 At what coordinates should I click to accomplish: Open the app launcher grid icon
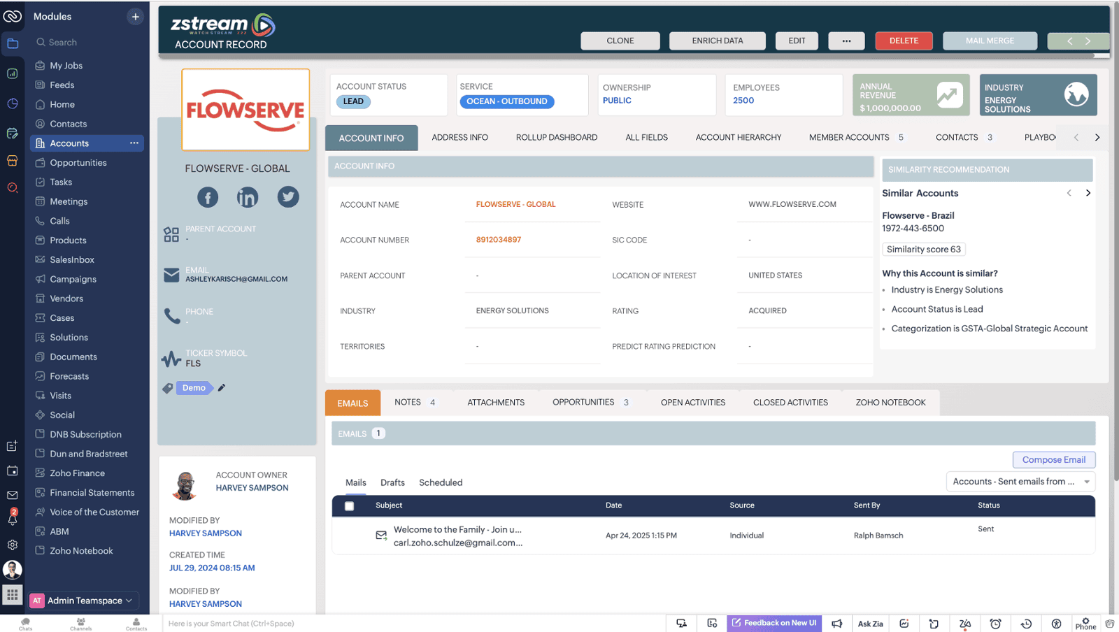(12, 595)
